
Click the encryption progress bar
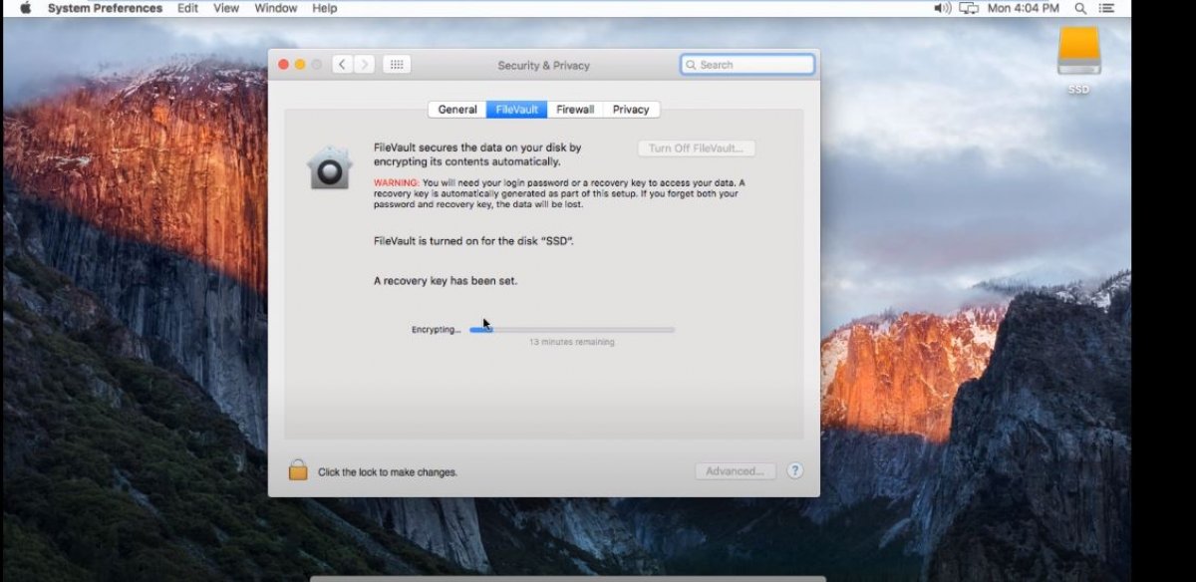pyautogui.click(x=571, y=329)
